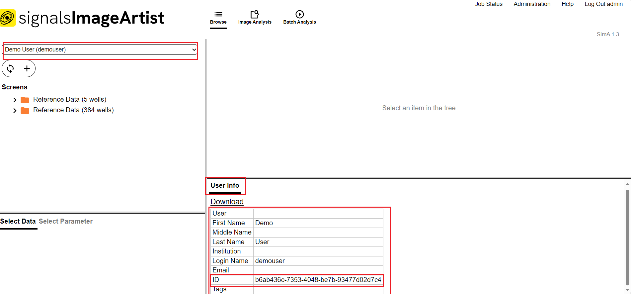Click the Tags row label
The width and height of the screenshot is (631, 294).
point(219,289)
